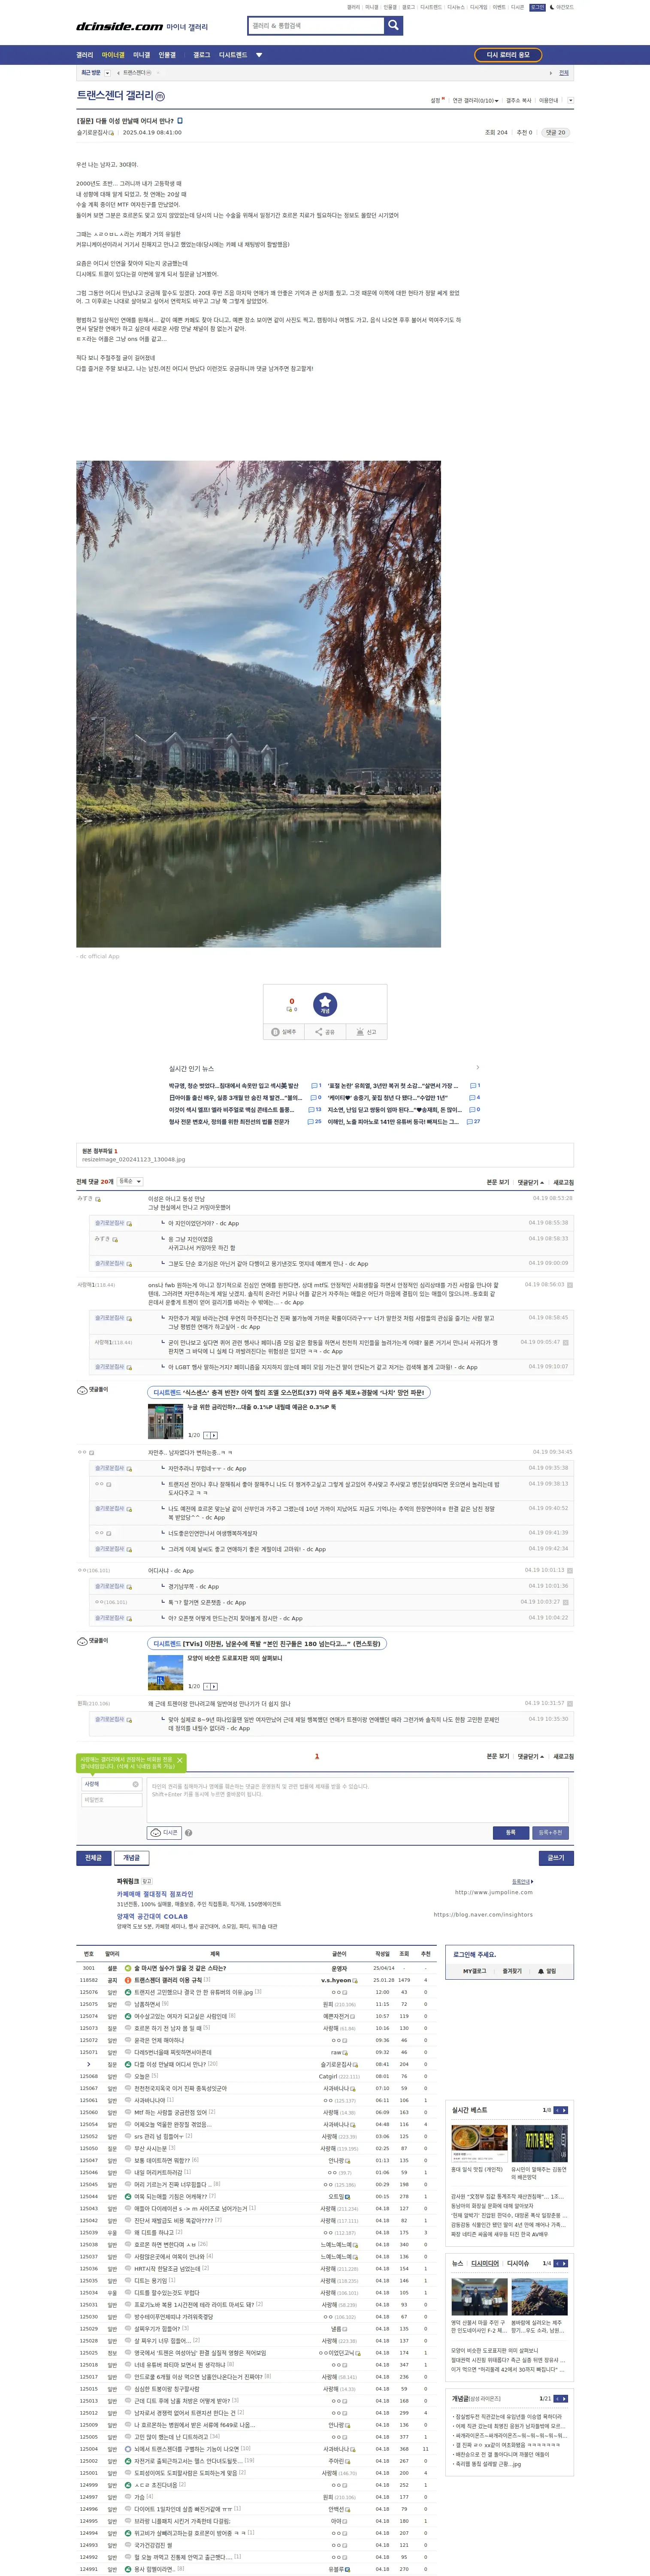Click the 디시 로터리 응모 banner button

508,55
